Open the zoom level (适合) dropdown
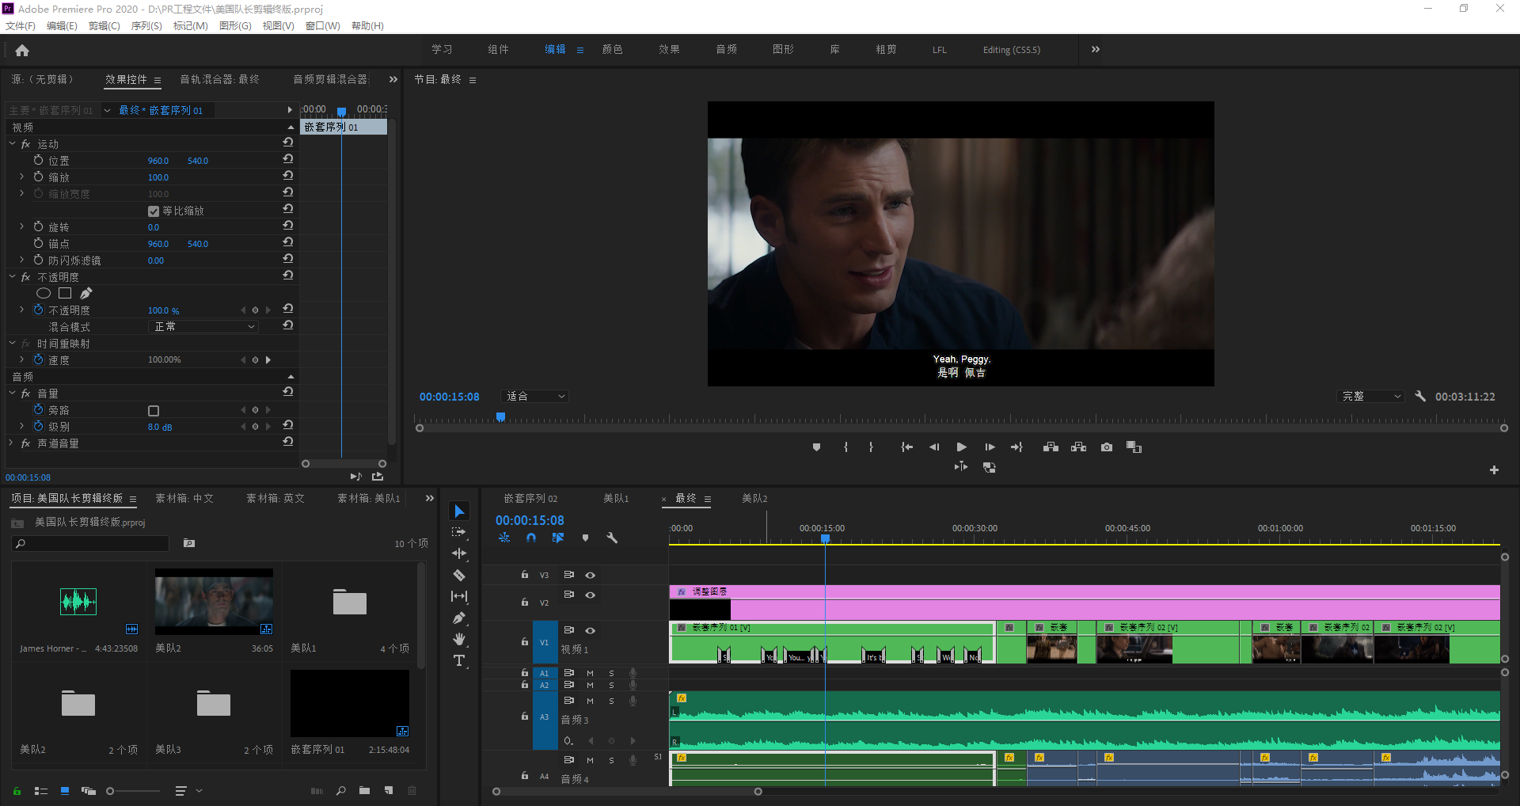1520x806 pixels. click(535, 397)
